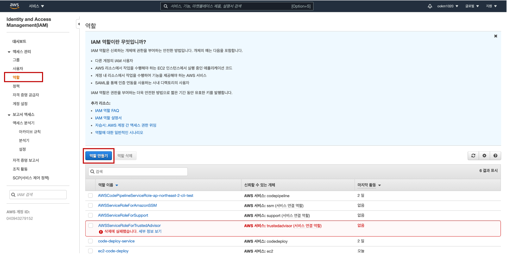The image size is (507, 254).
Task: Click the magnifier in IAM search box
Action: (13, 195)
